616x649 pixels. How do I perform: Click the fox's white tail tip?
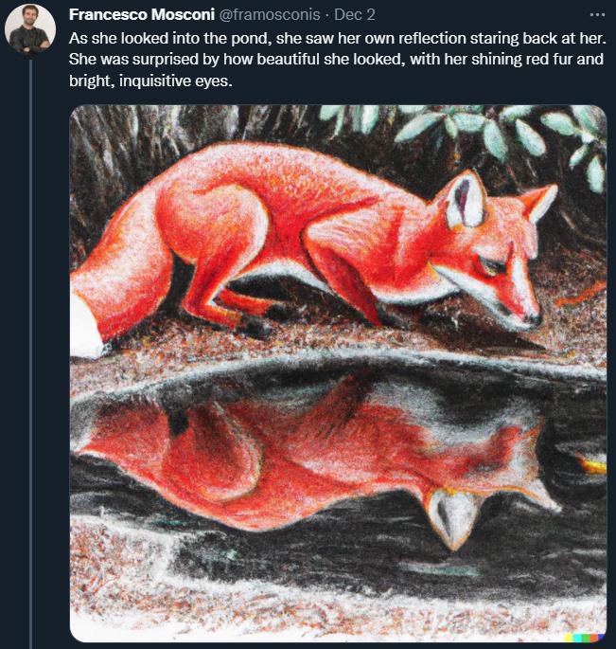click(87, 327)
